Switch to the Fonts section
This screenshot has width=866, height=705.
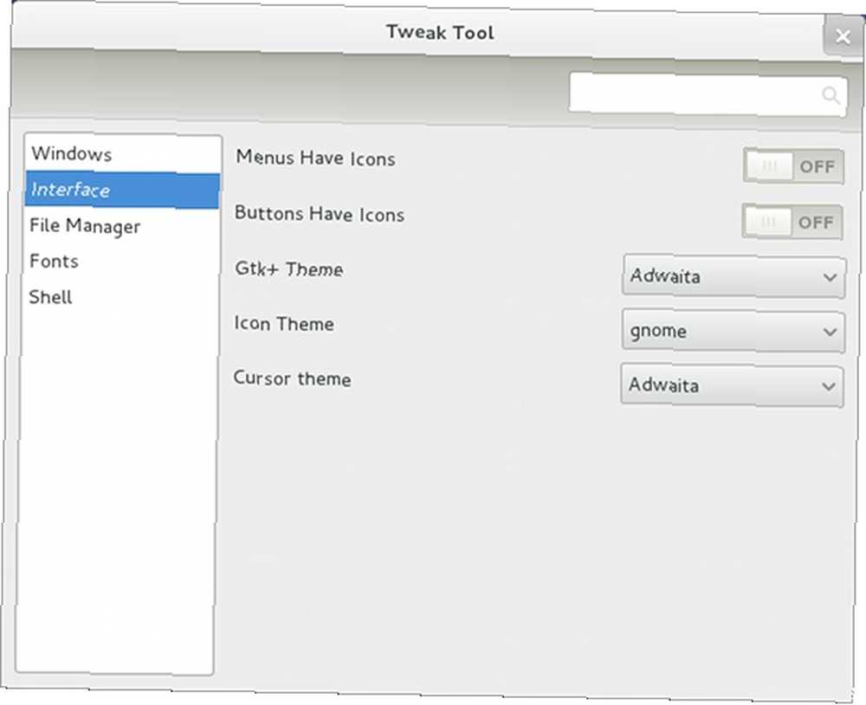[x=121, y=261]
